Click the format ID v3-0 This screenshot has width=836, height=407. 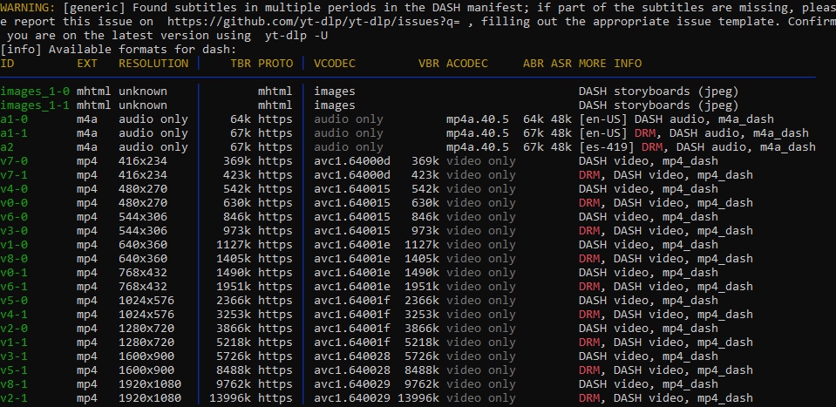(x=14, y=231)
